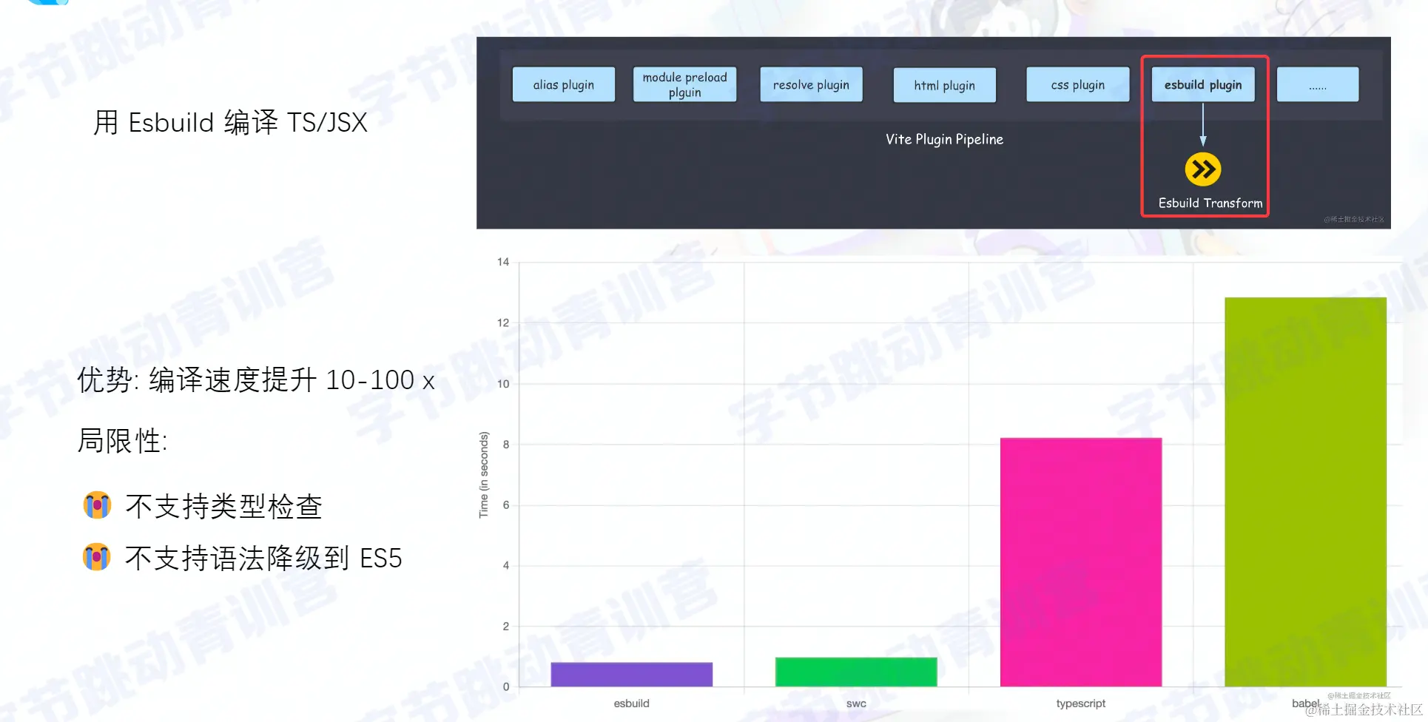Click the y-axis tick value "8"

point(506,445)
